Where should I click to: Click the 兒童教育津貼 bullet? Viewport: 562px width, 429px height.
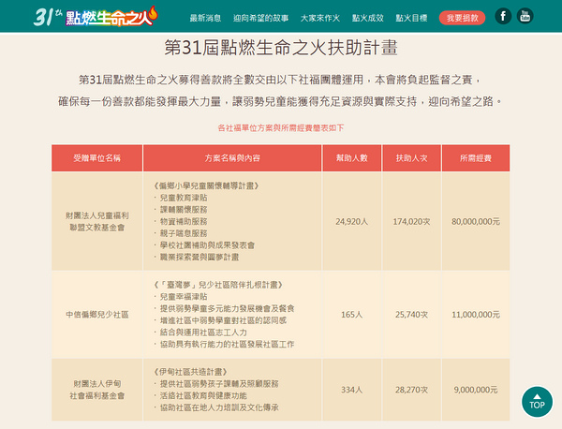click(x=184, y=198)
